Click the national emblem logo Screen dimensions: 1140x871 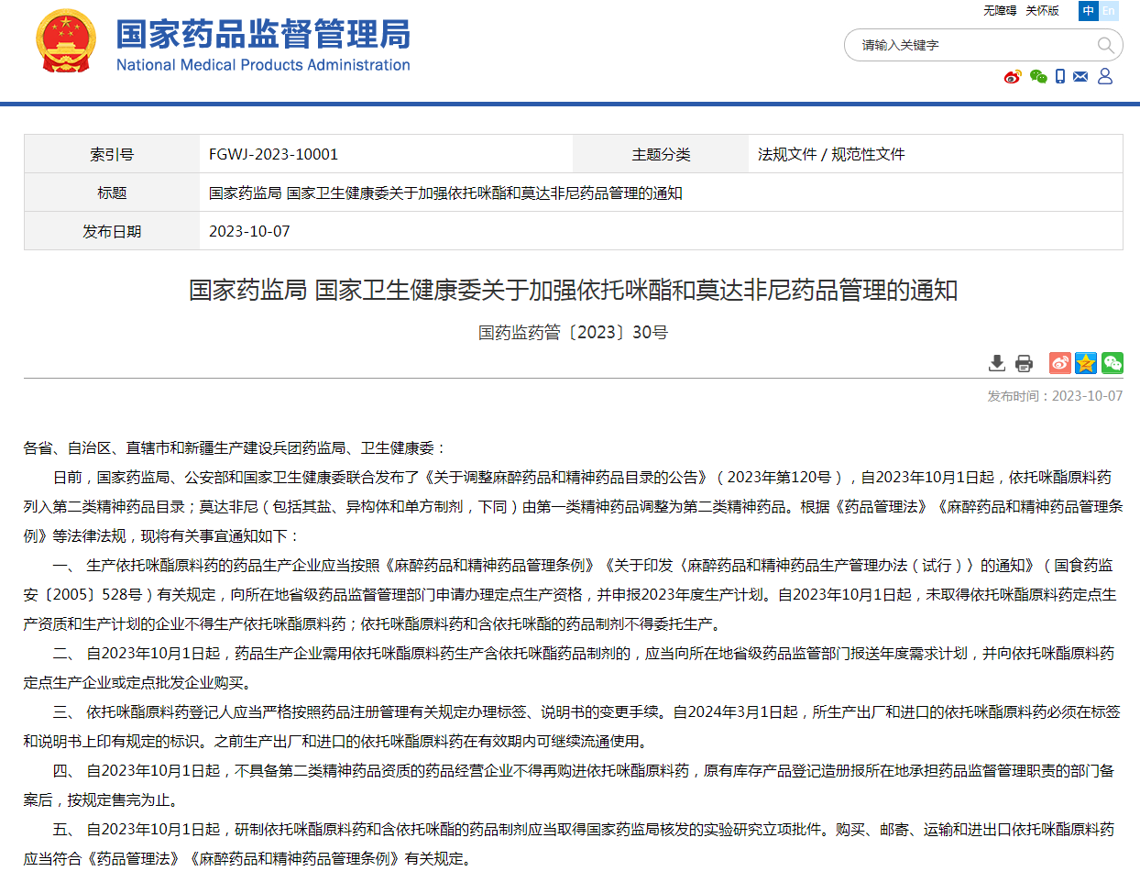coord(65,41)
